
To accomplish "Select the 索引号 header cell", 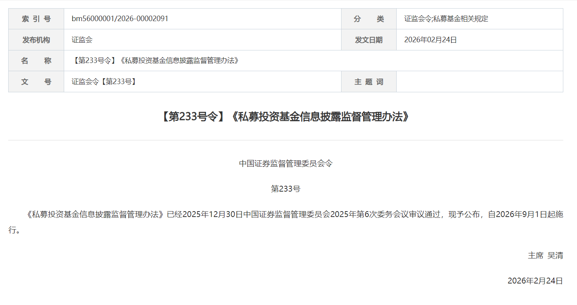I will [36, 19].
